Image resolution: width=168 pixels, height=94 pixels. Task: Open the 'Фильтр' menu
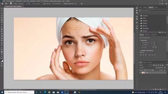39,1
